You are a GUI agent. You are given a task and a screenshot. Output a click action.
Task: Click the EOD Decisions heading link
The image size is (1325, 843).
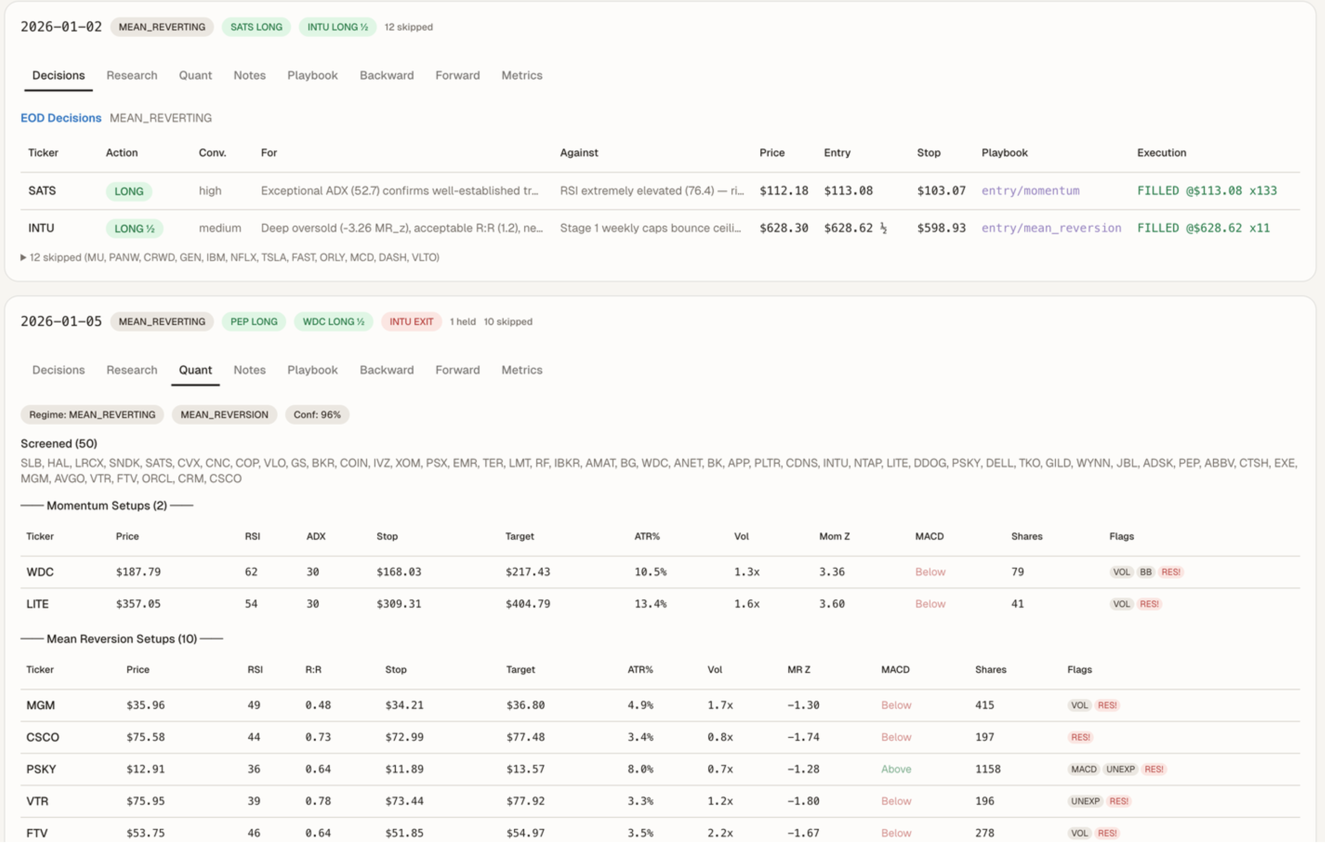(60, 118)
